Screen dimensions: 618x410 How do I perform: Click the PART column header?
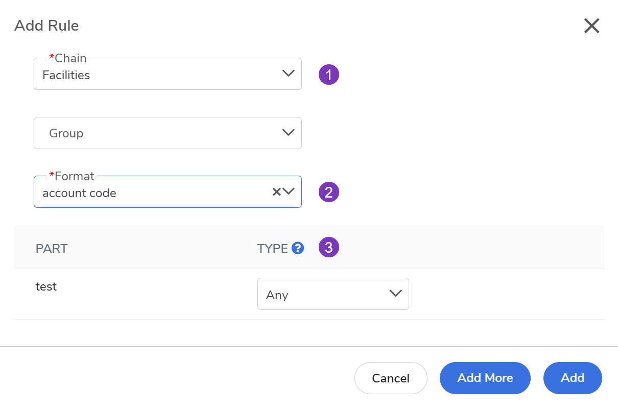click(52, 249)
